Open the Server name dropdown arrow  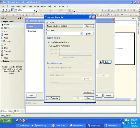[x=81, y=34]
